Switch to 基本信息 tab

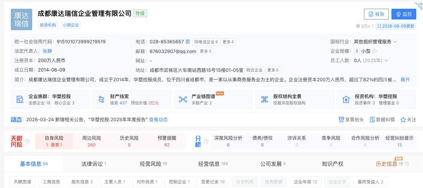tap(34, 164)
